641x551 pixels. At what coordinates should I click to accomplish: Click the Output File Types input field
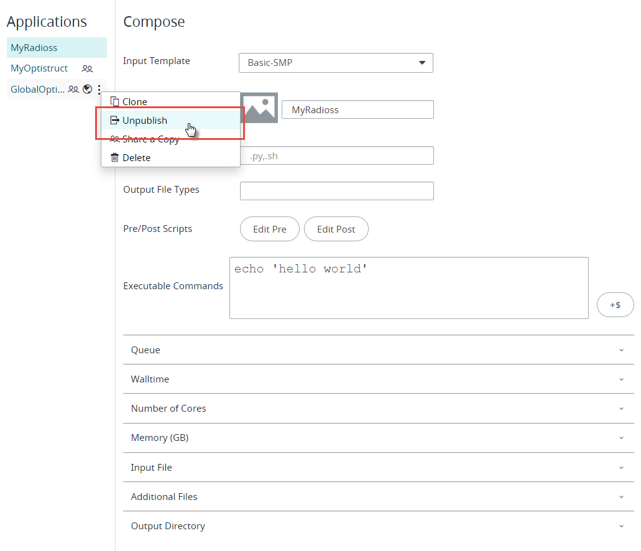tap(337, 191)
